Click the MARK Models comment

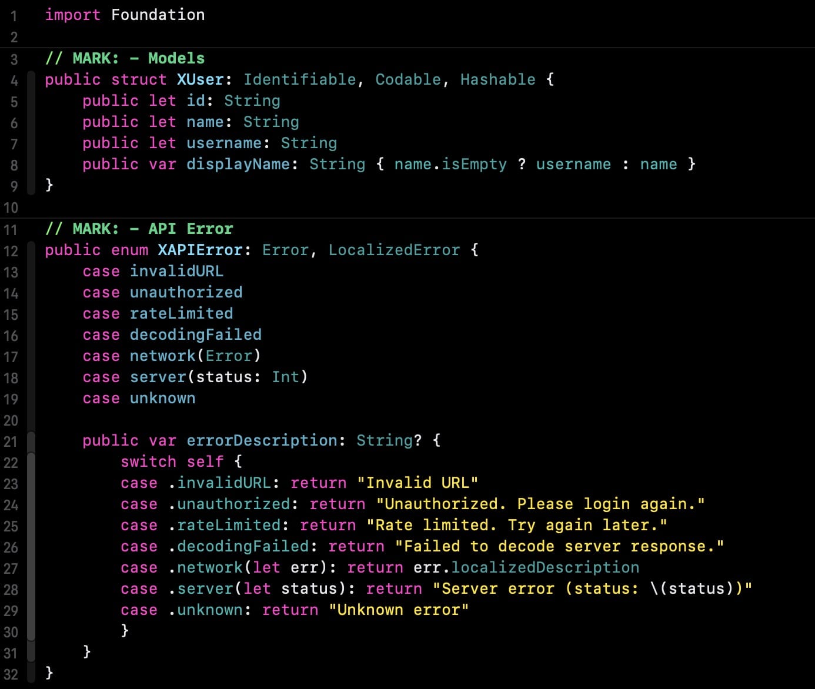(125, 58)
